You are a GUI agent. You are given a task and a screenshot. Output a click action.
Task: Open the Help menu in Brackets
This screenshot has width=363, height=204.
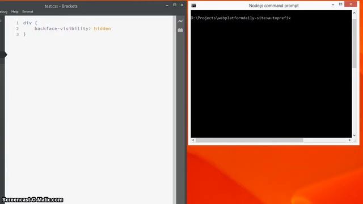pyautogui.click(x=15, y=11)
